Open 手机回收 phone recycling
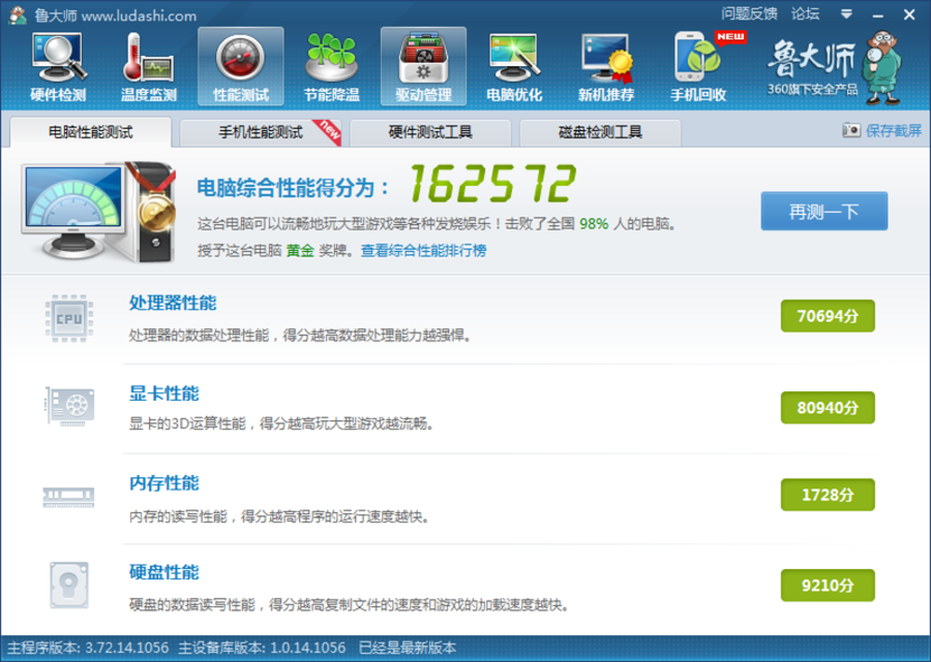 tap(698, 67)
